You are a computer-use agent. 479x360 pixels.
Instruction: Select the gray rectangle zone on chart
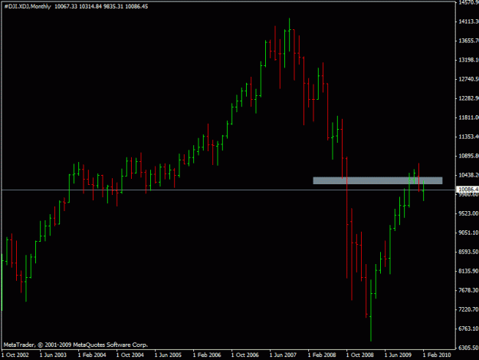378,180
